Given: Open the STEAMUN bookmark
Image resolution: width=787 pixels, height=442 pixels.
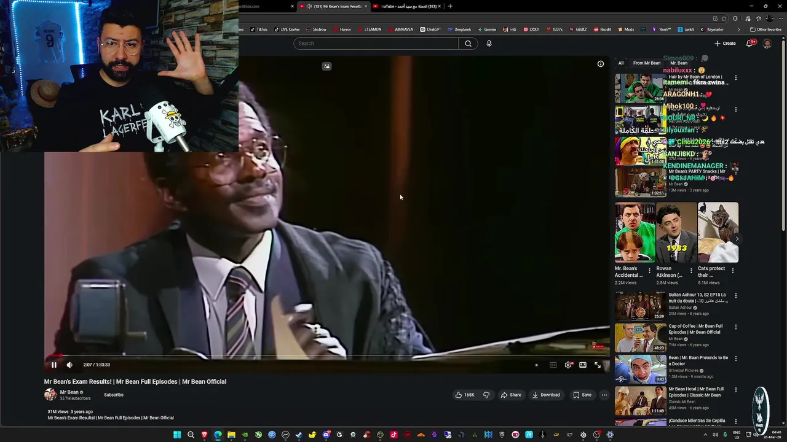Looking at the screenshot, I should pos(370,29).
